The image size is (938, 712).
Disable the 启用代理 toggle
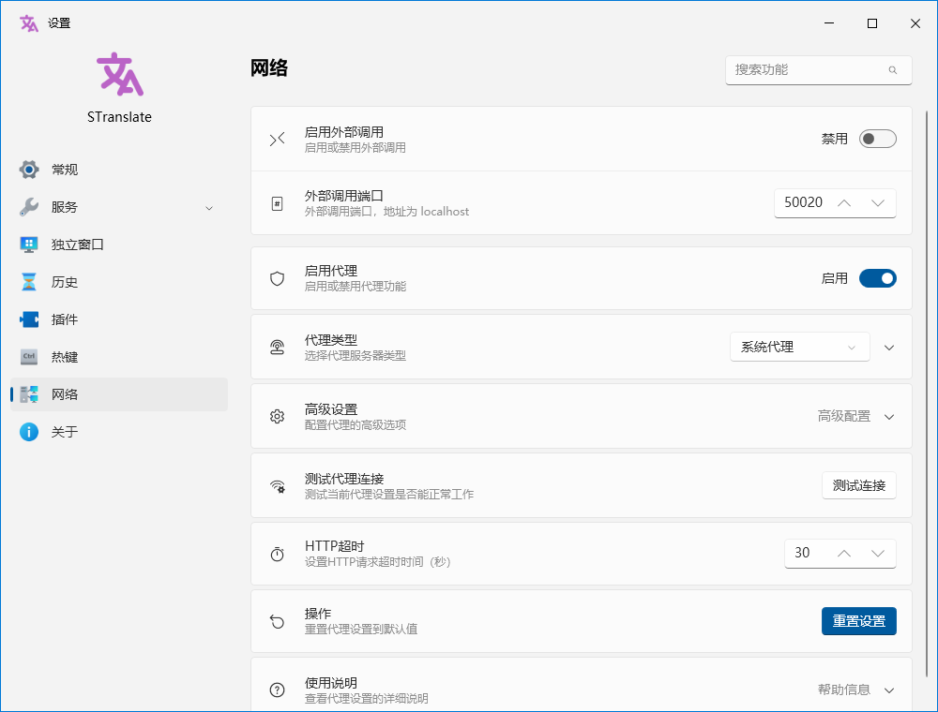tap(877, 278)
